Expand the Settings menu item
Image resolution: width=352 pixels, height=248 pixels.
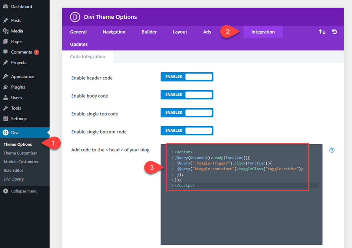click(x=18, y=119)
